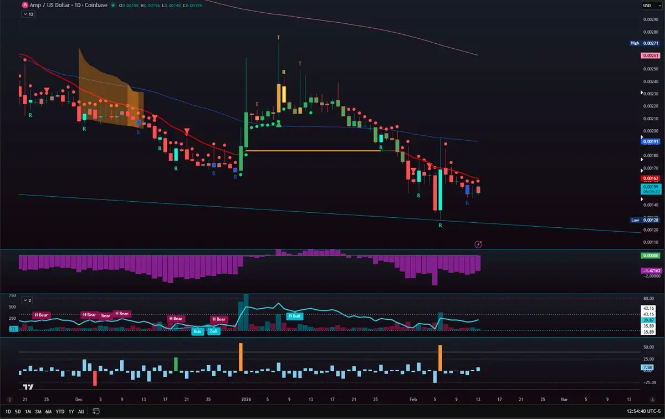Select the 1D time range
Viewport: 665px width, 419px height.
click(x=9, y=412)
